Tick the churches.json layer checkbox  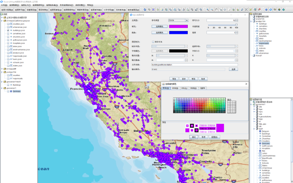pos(8,37)
